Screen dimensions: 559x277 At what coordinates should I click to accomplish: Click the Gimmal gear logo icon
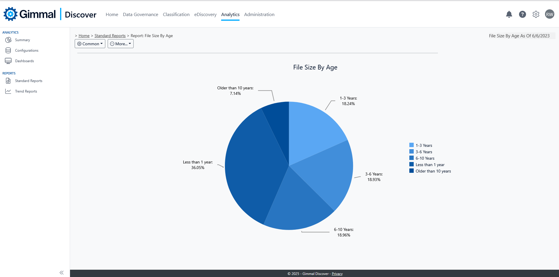pyautogui.click(x=11, y=14)
